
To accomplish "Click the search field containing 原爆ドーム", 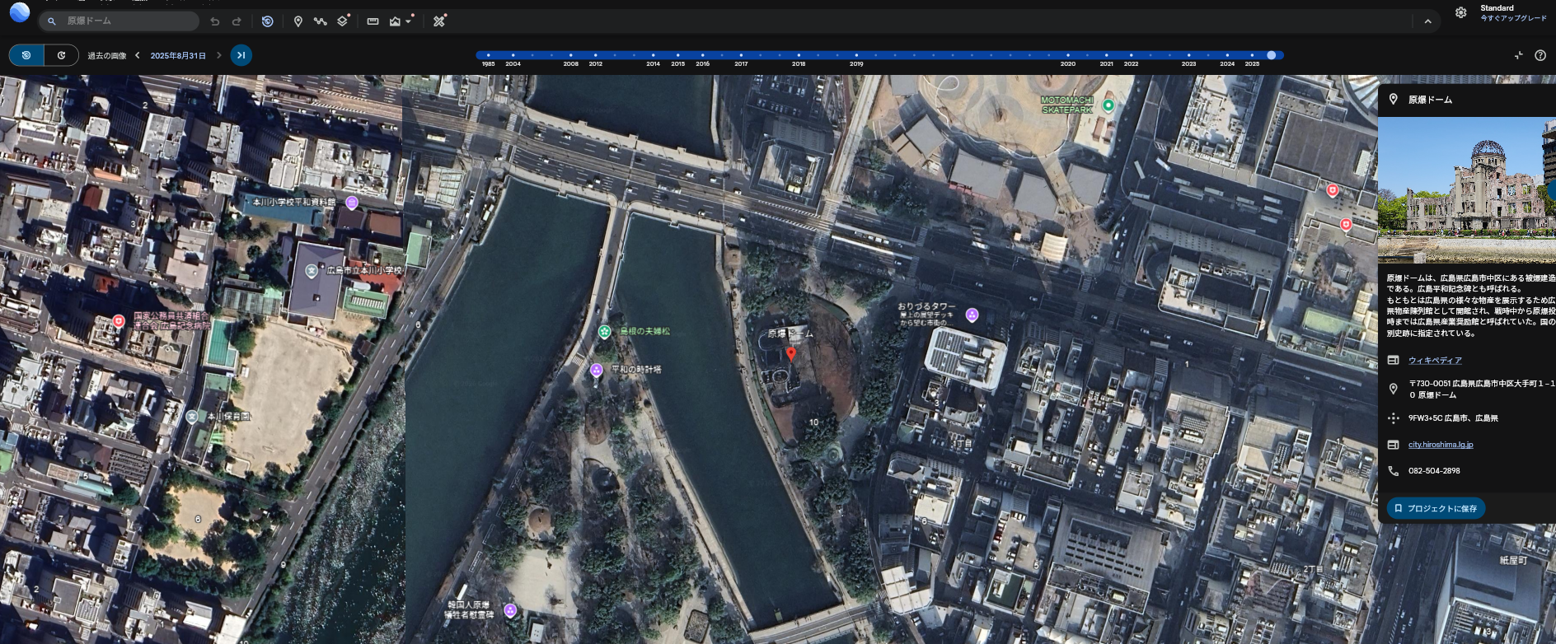I will (119, 21).
